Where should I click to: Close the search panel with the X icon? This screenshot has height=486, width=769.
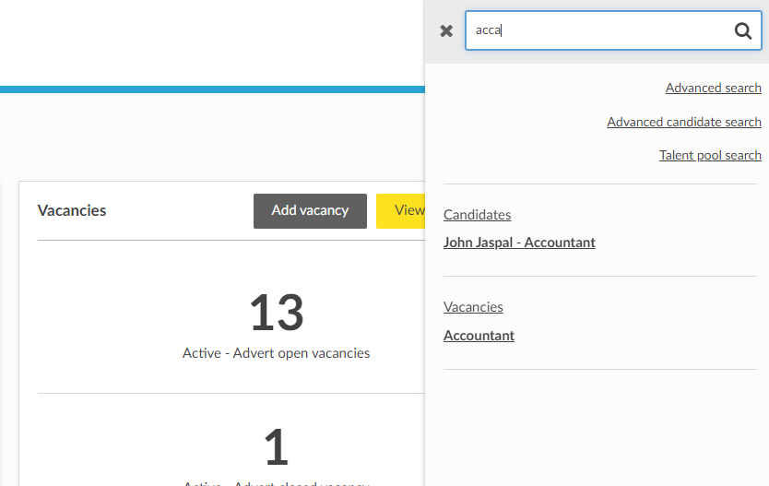click(446, 31)
